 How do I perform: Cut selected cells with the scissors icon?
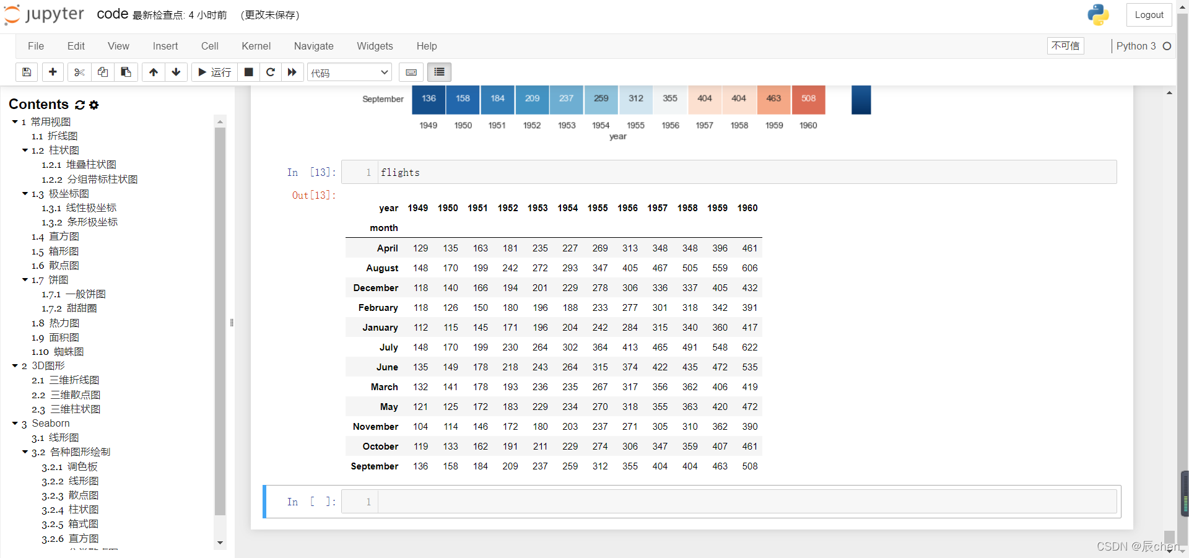(x=79, y=72)
